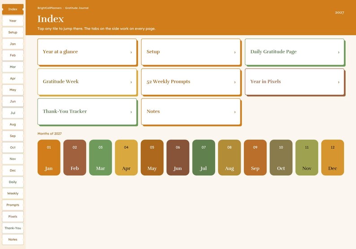Click chevron on Setup tile
This screenshot has width=356, height=249.
[235, 52]
